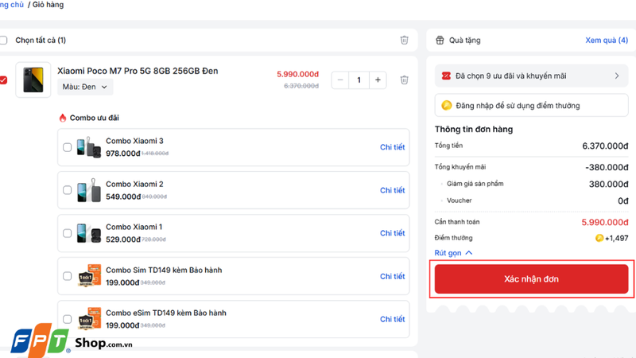Collapse order details via Rút gọn
The height and width of the screenshot is (358, 636).
[x=453, y=253]
